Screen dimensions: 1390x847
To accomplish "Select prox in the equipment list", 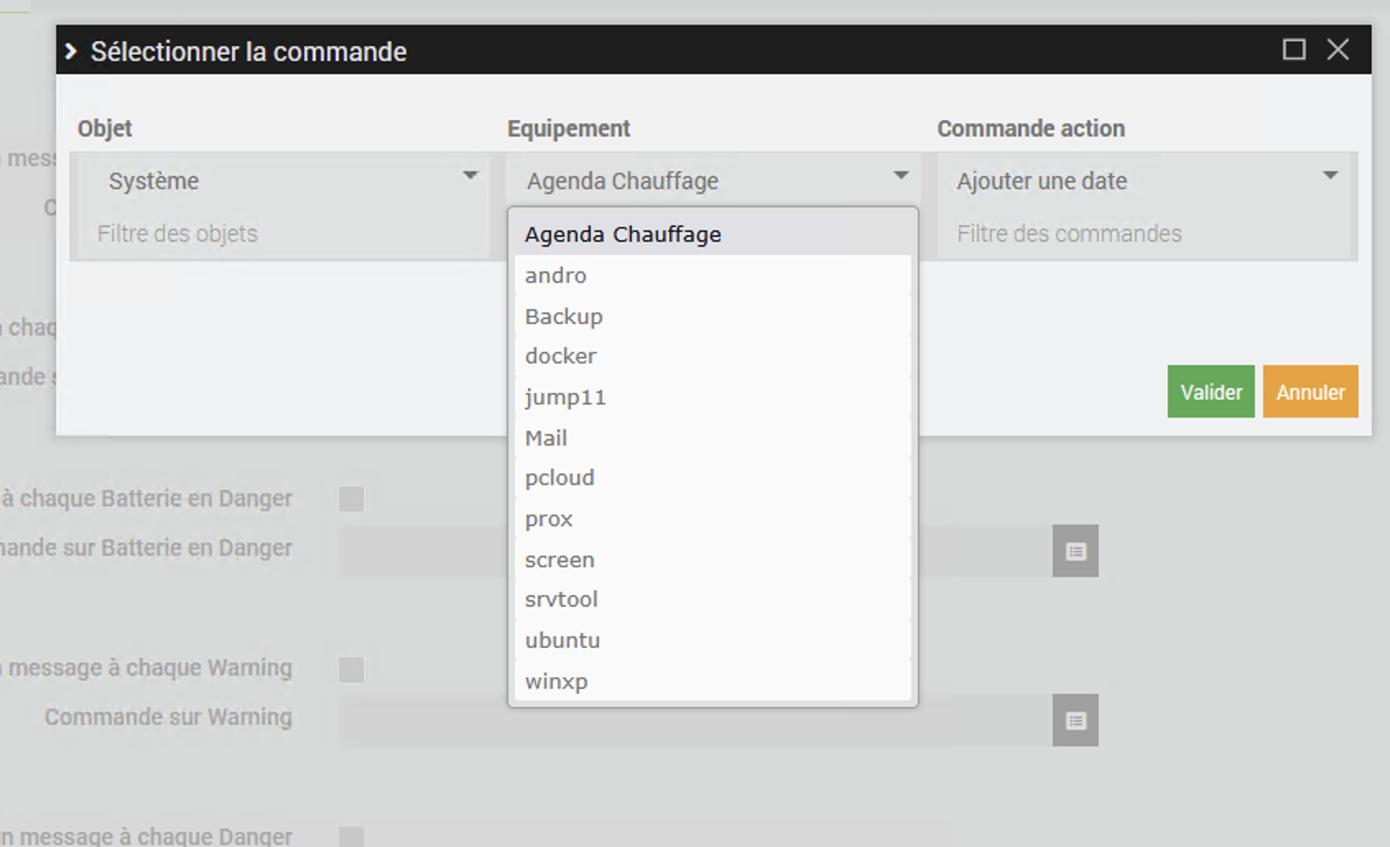I will (712, 519).
